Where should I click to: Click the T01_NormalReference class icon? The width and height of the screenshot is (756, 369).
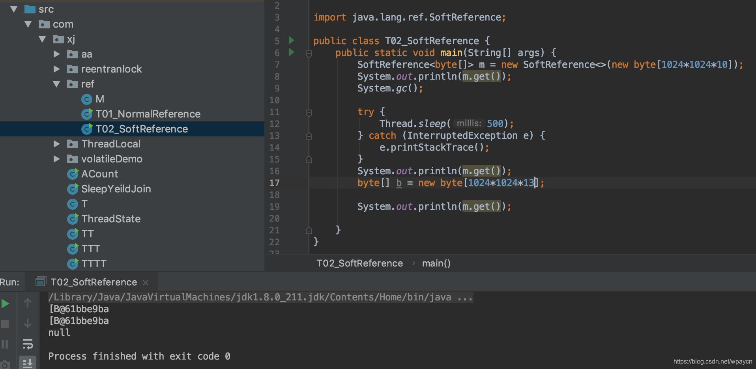coord(87,114)
